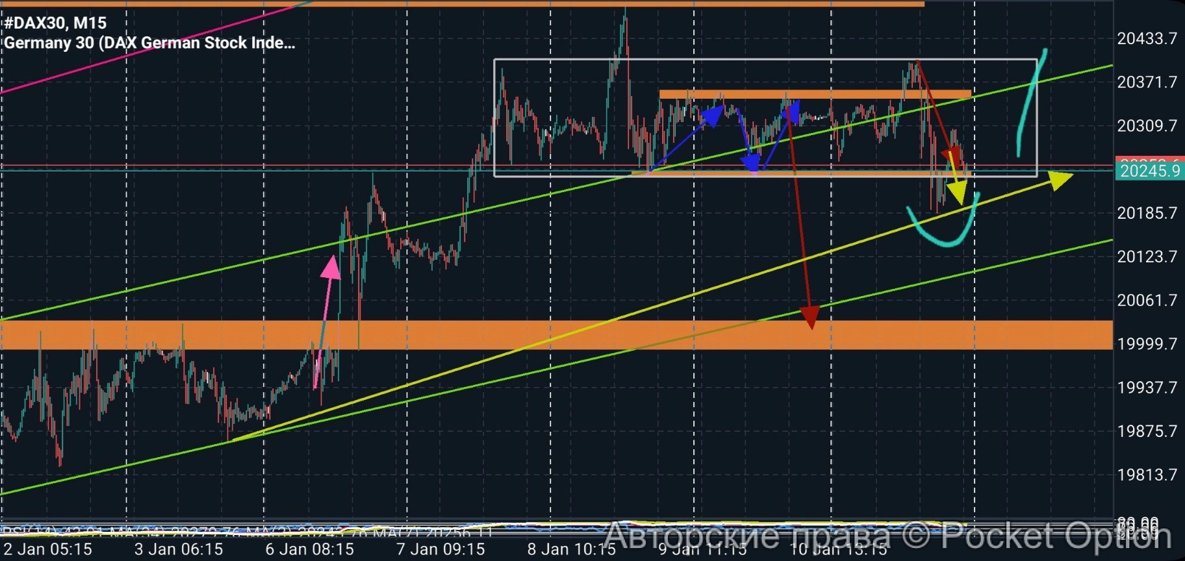Click the yellow downward arrowhead below the rectangle
The height and width of the screenshot is (561, 1185).
[x=958, y=193]
